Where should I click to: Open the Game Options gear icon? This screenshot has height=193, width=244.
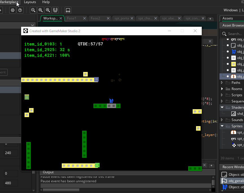pos(13,10)
